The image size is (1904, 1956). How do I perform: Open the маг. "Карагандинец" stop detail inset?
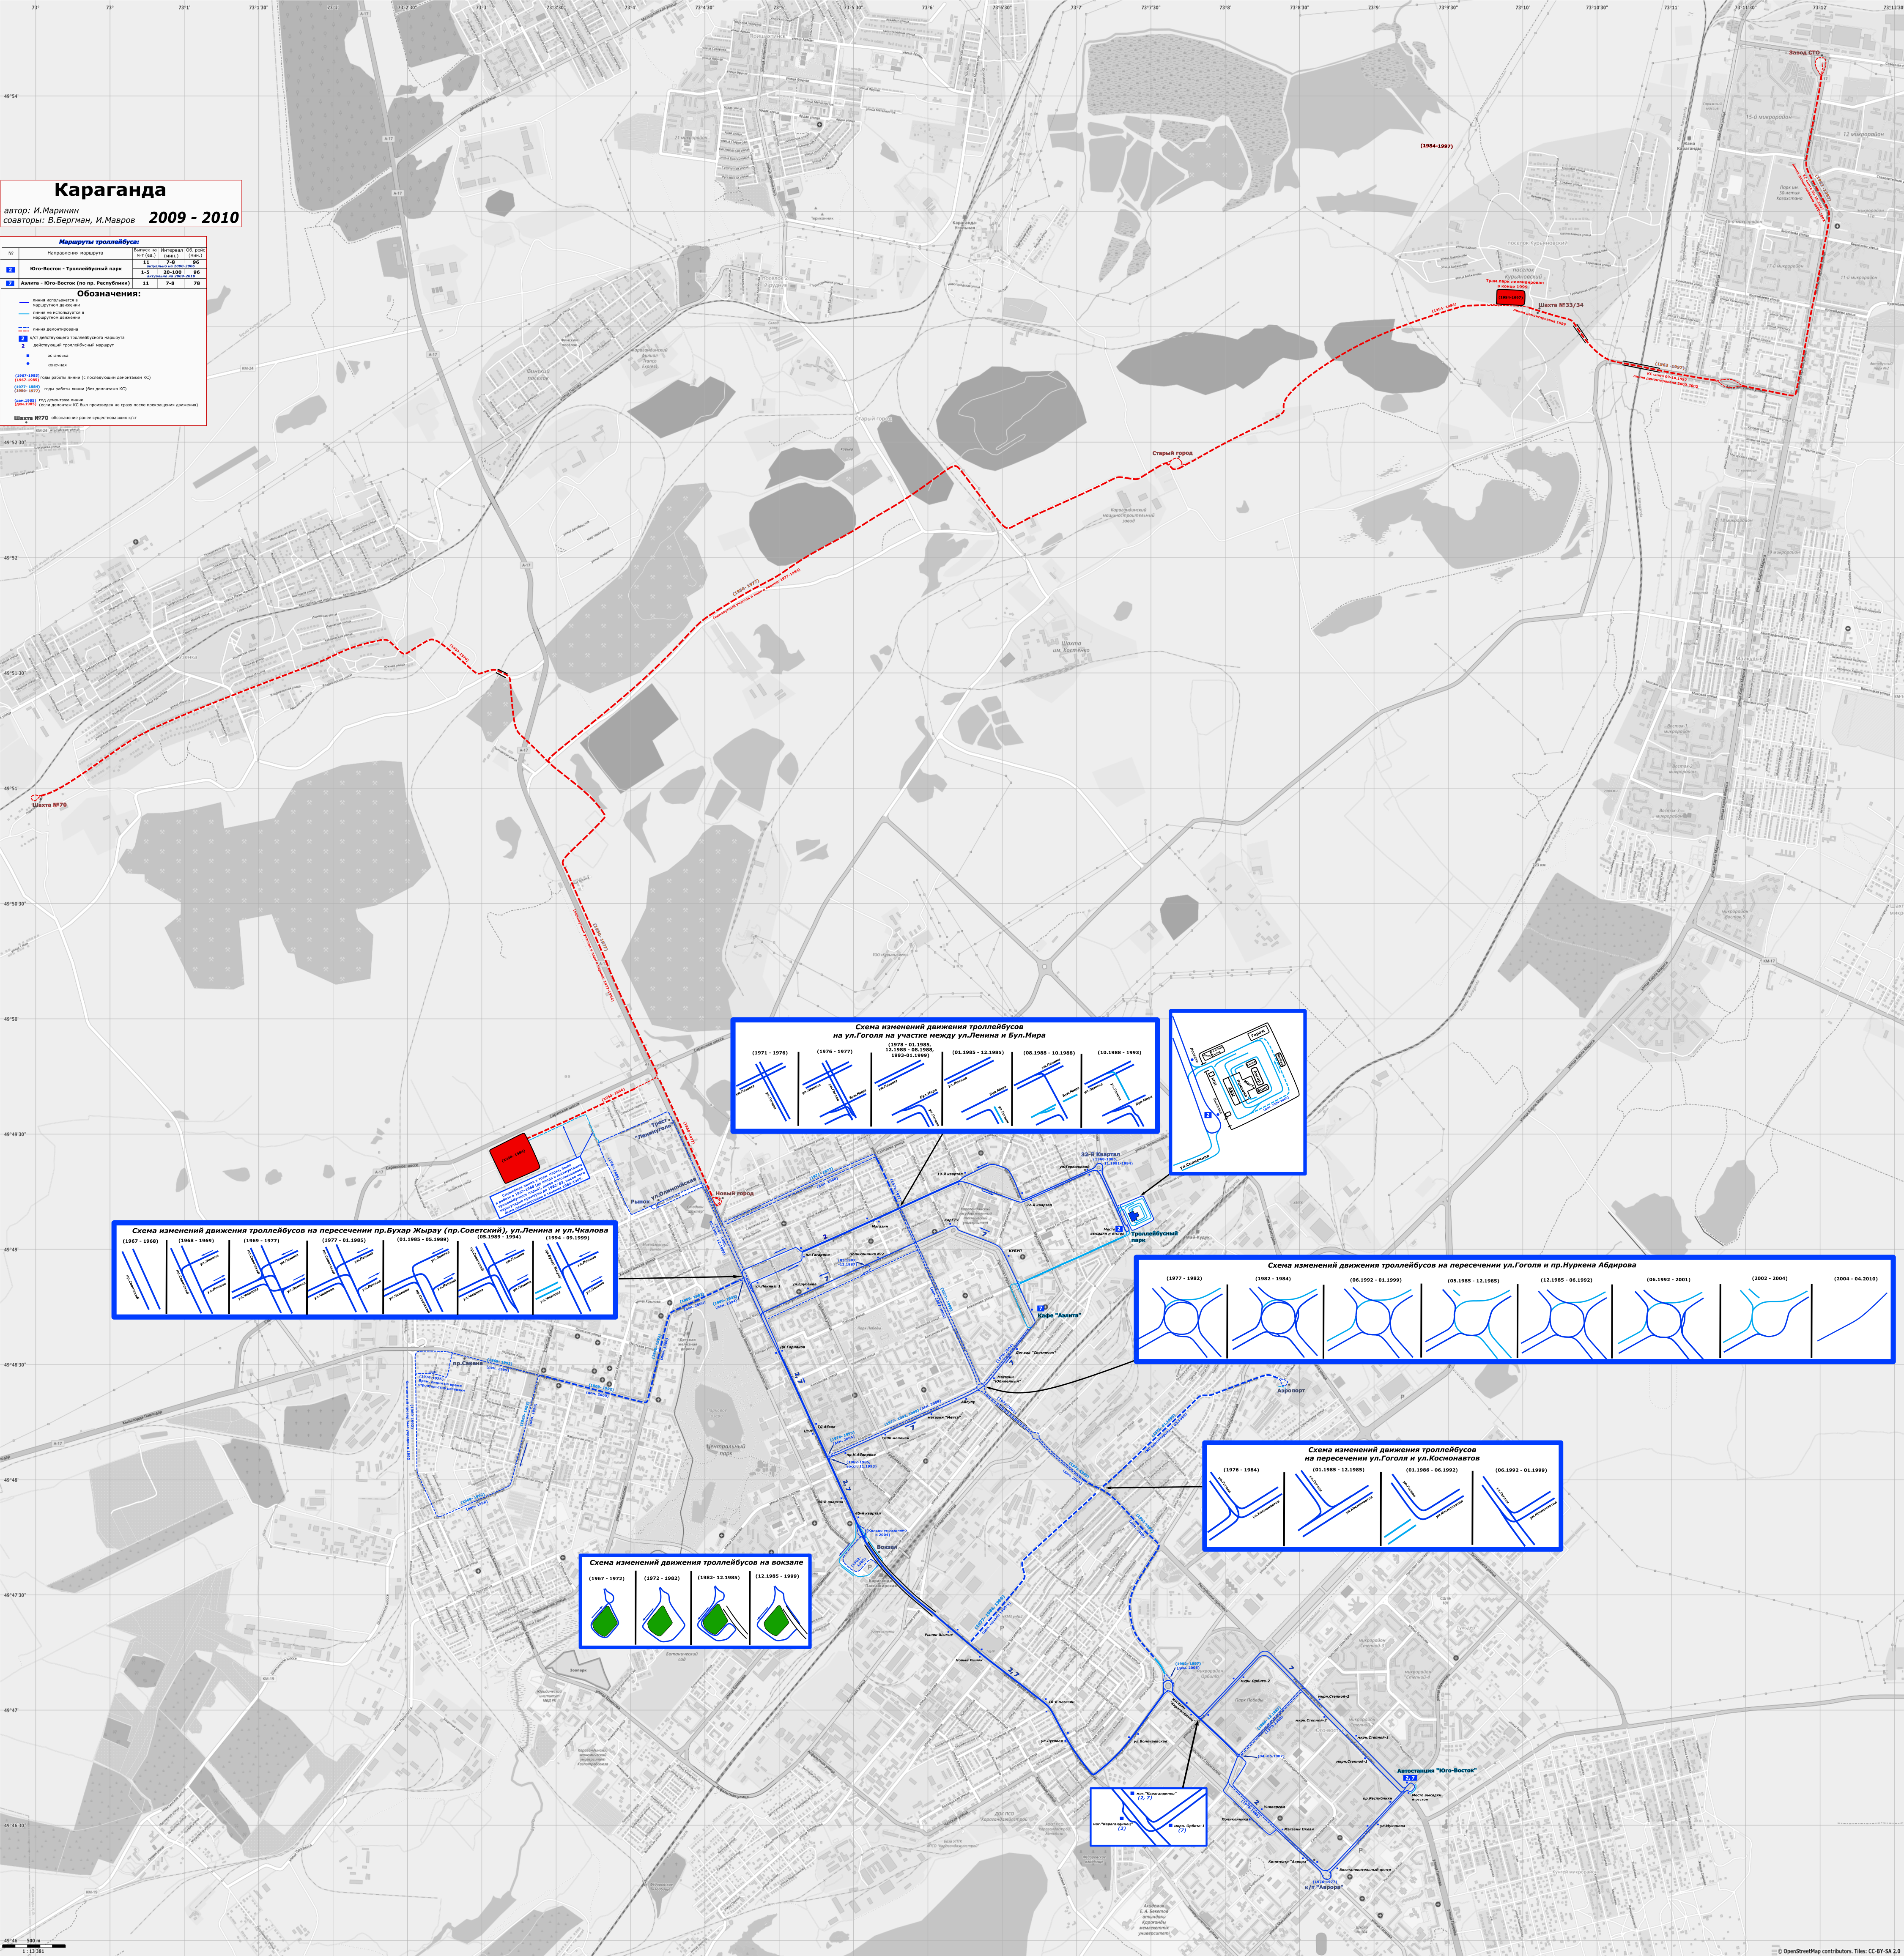point(1149,1817)
